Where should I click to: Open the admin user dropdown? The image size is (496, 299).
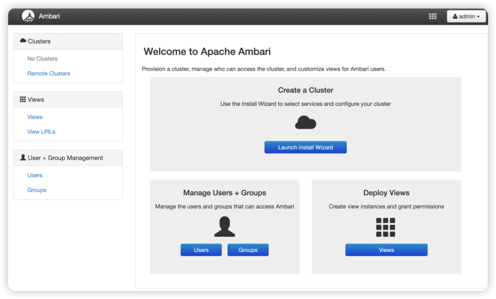tap(466, 16)
